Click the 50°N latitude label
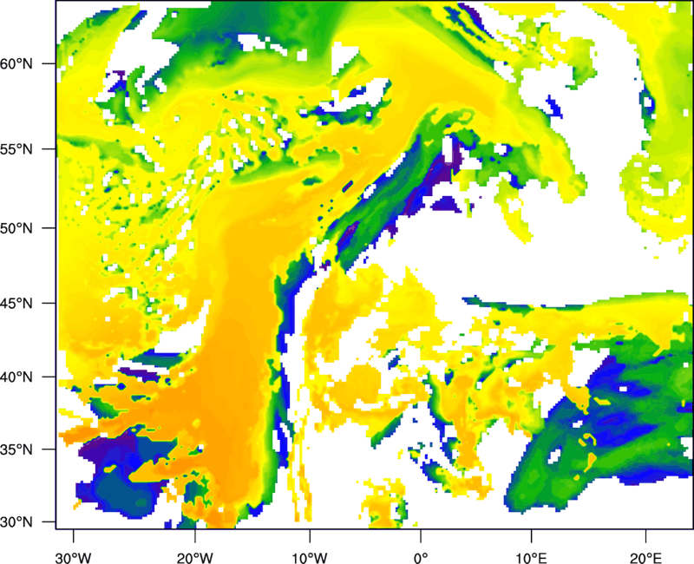 [x=16, y=228]
